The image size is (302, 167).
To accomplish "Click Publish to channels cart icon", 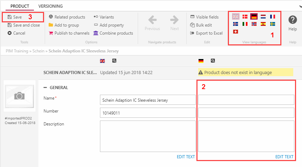I will point(51,33).
